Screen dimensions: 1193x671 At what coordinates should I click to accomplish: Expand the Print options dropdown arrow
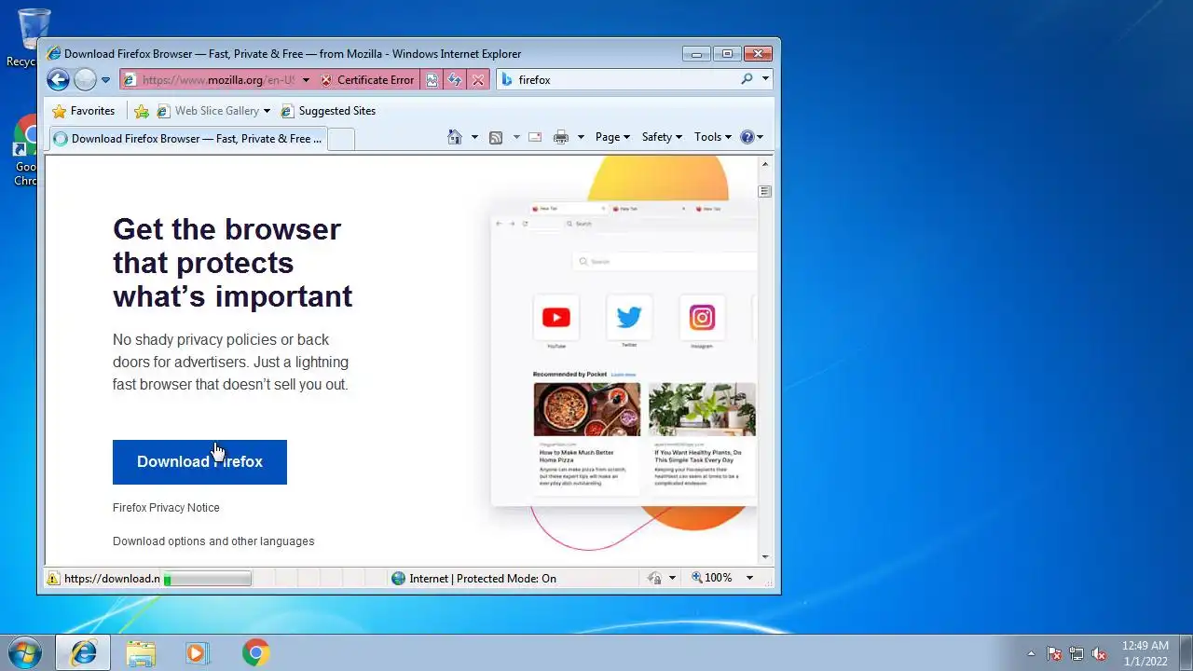click(581, 137)
